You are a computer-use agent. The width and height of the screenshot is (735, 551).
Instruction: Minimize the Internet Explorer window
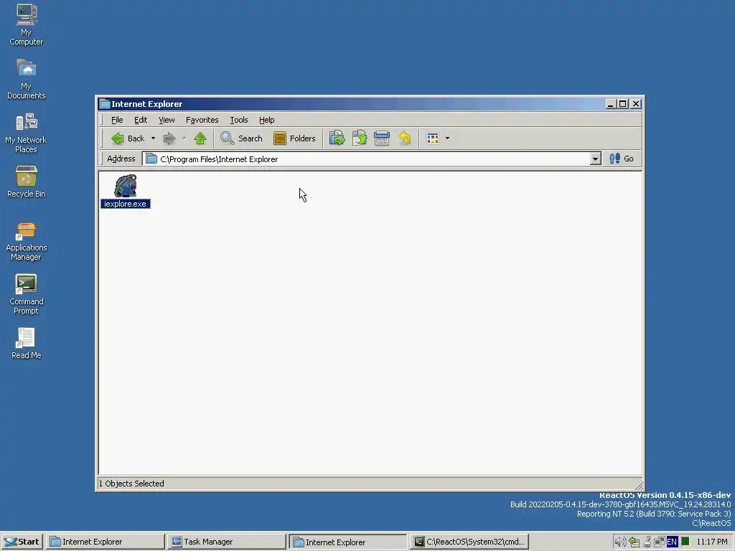click(610, 103)
